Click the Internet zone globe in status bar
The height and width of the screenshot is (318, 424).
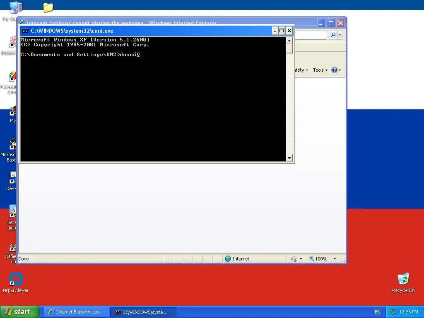point(228,259)
